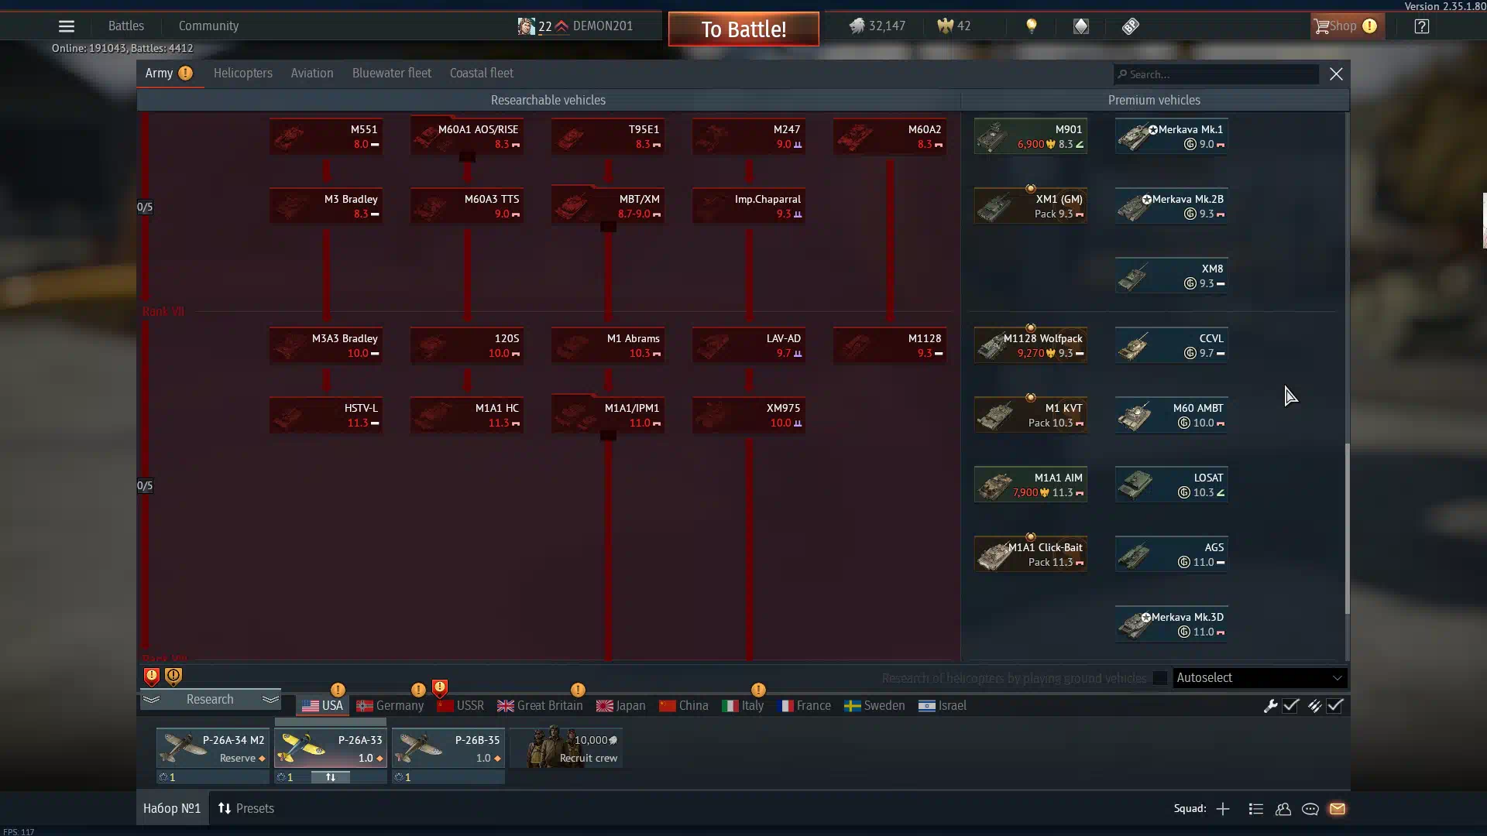
Task: Select the China nation
Action: click(683, 706)
